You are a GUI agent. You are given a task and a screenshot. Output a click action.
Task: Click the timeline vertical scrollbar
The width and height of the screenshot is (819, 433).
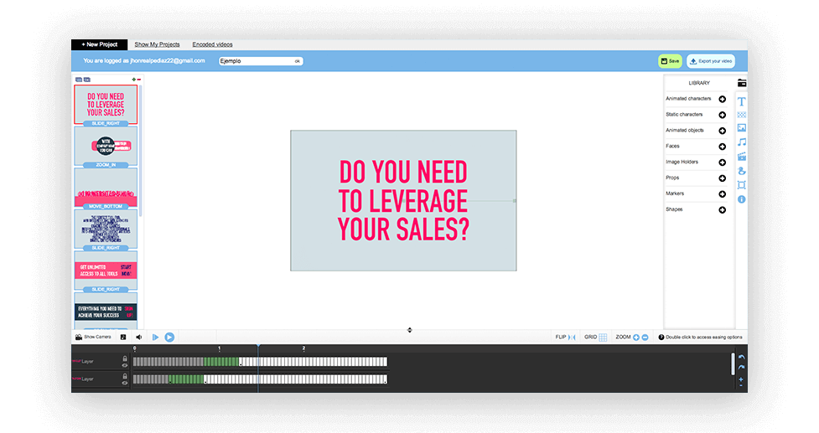[x=733, y=363]
